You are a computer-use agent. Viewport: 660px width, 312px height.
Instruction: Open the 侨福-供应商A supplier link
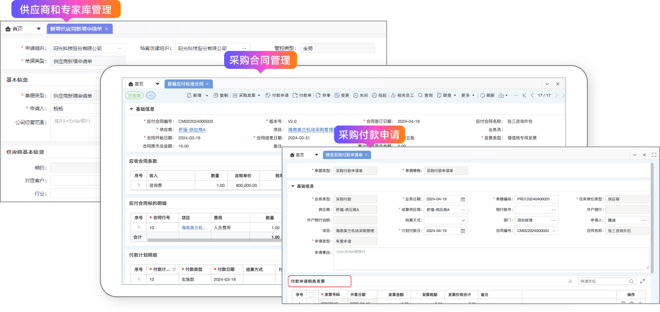pyautogui.click(x=192, y=130)
